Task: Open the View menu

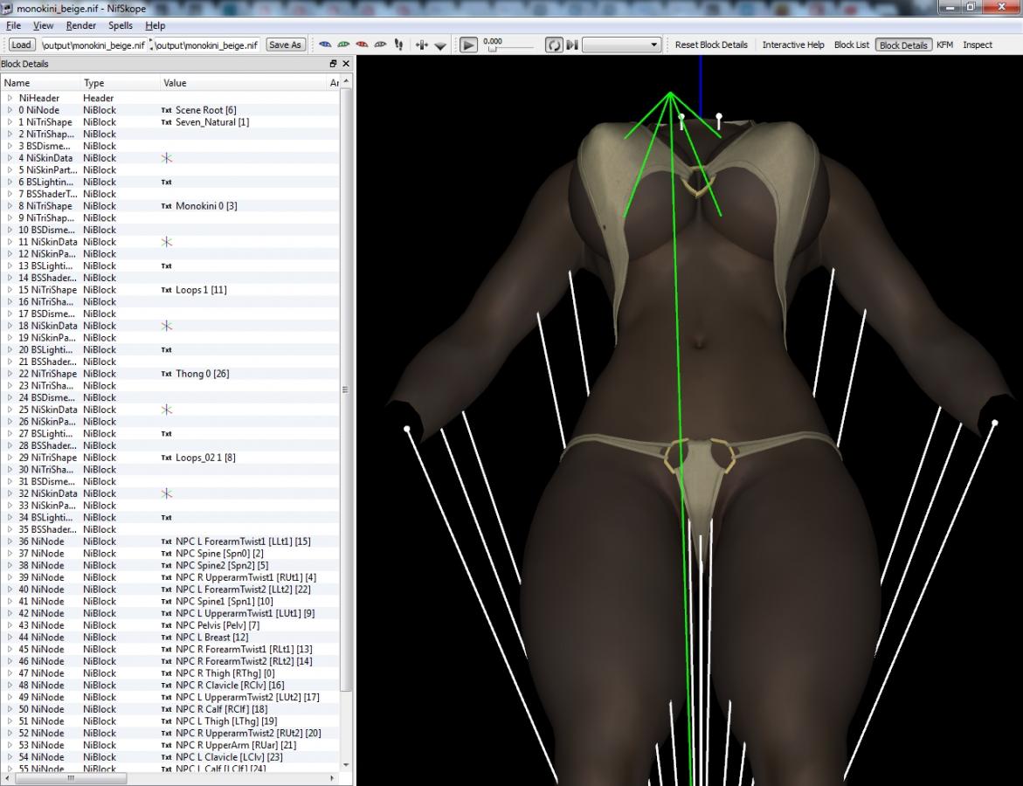Action: pyautogui.click(x=43, y=25)
